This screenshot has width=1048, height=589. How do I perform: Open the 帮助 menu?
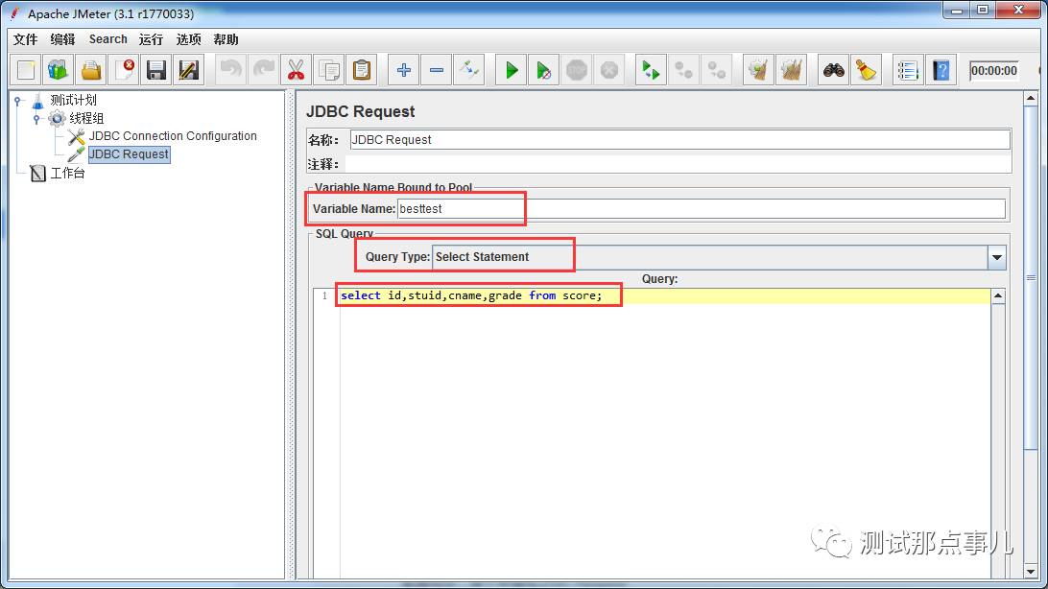226,39
